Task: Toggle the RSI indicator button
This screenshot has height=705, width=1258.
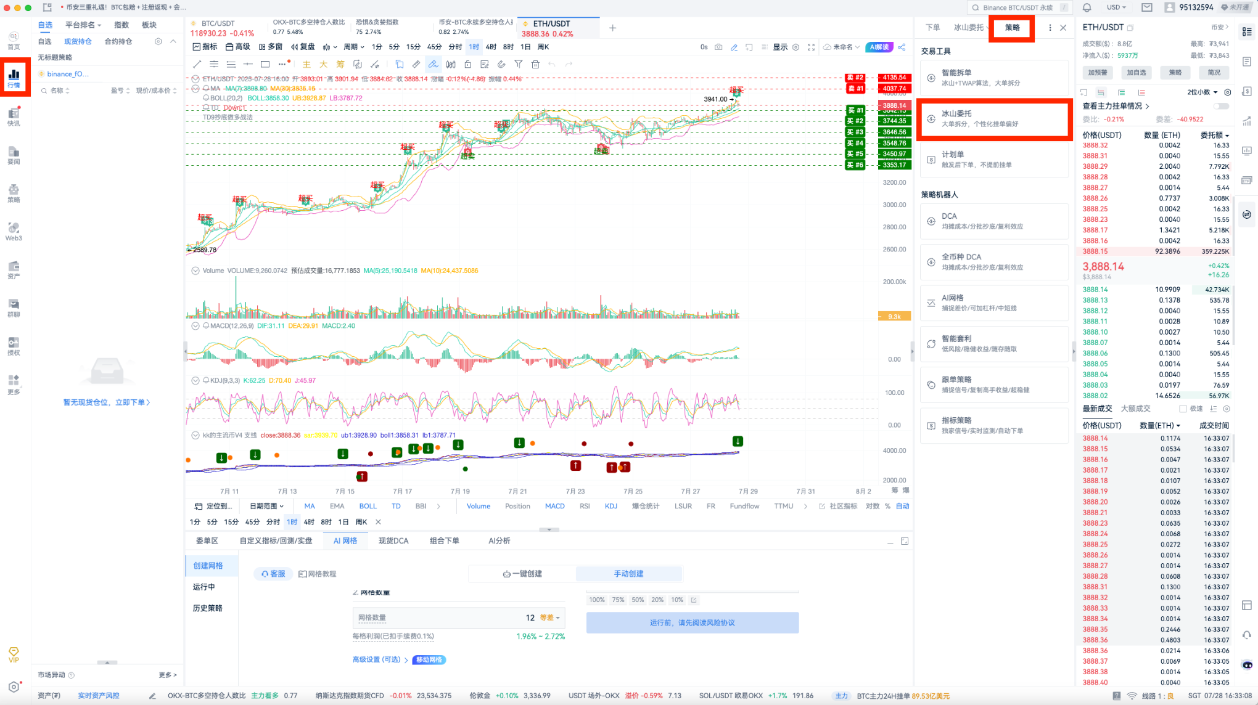Action: point(585,506)
